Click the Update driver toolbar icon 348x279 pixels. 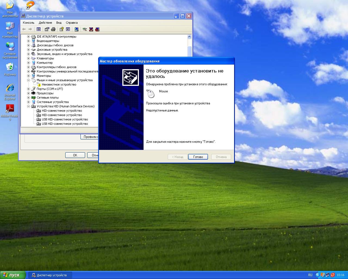[85, 29]
